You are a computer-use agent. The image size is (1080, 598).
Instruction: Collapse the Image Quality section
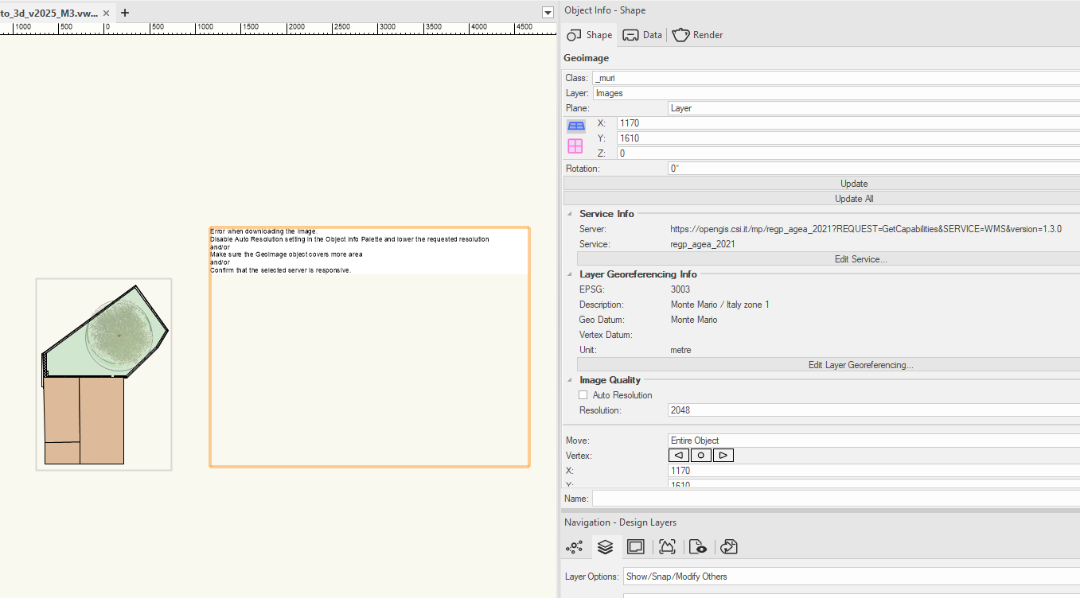click(x=570, y=380)
